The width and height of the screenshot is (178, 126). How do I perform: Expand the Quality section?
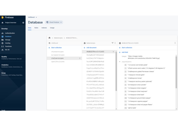(x=13, y=58)
